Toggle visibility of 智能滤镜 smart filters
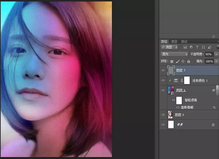This screenshot has height=159, width=219. pos(173,100)
